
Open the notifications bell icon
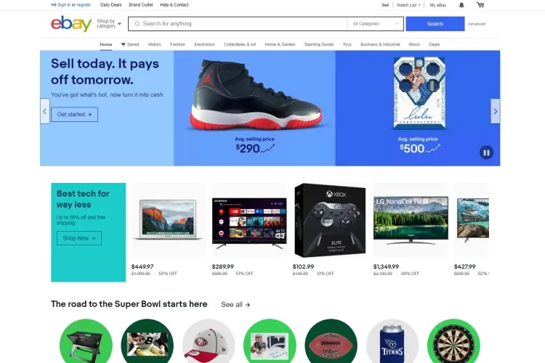(x=461, y=5)
